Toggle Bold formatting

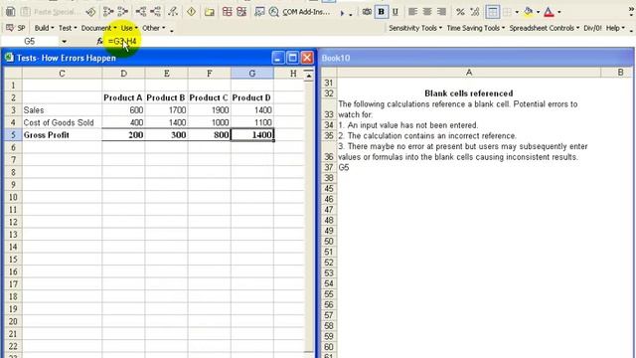(x=381, y=12)
